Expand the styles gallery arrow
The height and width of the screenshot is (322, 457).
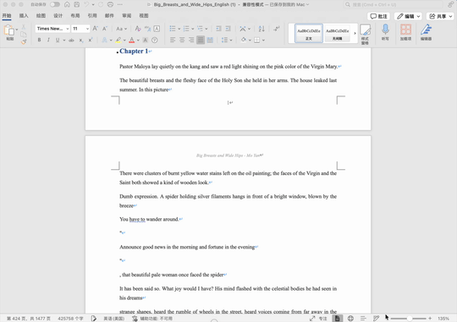355,33
